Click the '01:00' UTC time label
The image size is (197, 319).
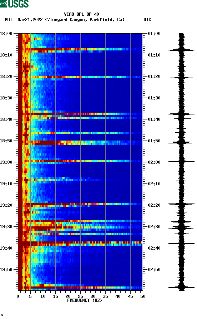pos(154,34)
